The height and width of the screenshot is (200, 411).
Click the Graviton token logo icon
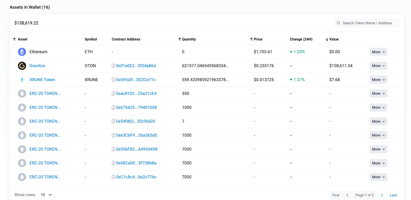pyautogui.click(x=22, y=66)
